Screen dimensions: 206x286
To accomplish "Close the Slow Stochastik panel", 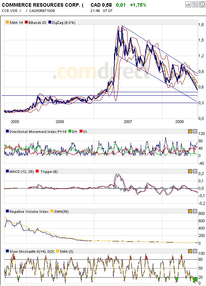I will point(195,251).
